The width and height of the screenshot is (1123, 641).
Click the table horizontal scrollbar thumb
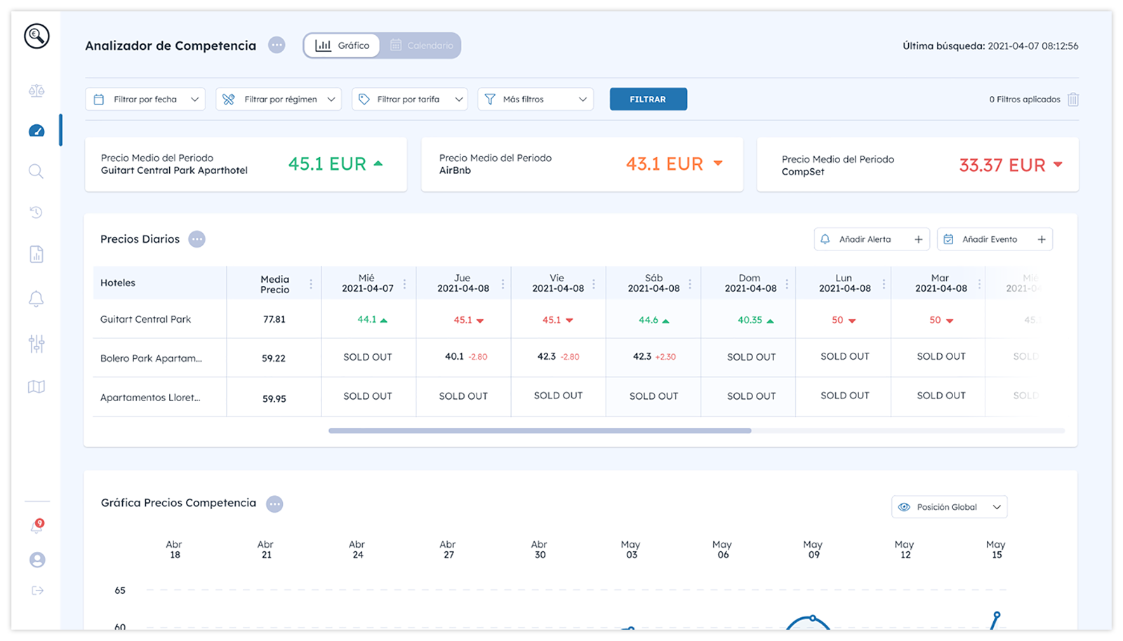click(x=540, y=431)
